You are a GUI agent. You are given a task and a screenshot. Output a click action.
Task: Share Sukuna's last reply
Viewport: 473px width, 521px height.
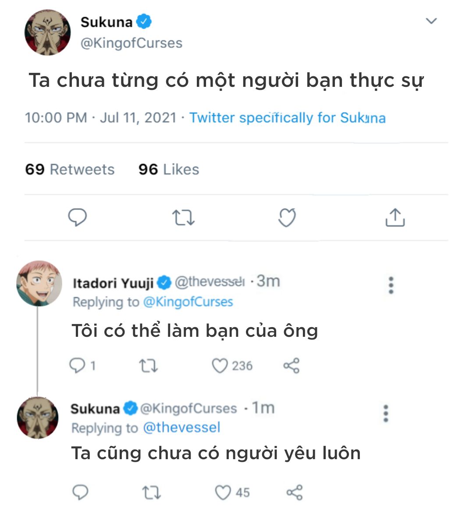click(295, 492)
